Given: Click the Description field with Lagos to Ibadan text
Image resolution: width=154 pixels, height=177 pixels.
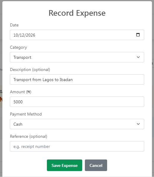Looking at the screenshot, I should point(77,80).
